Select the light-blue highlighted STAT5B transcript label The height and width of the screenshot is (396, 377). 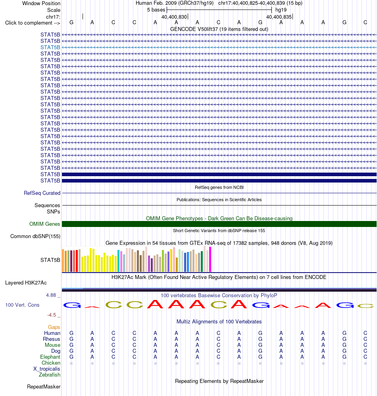[x=50, y=47]
